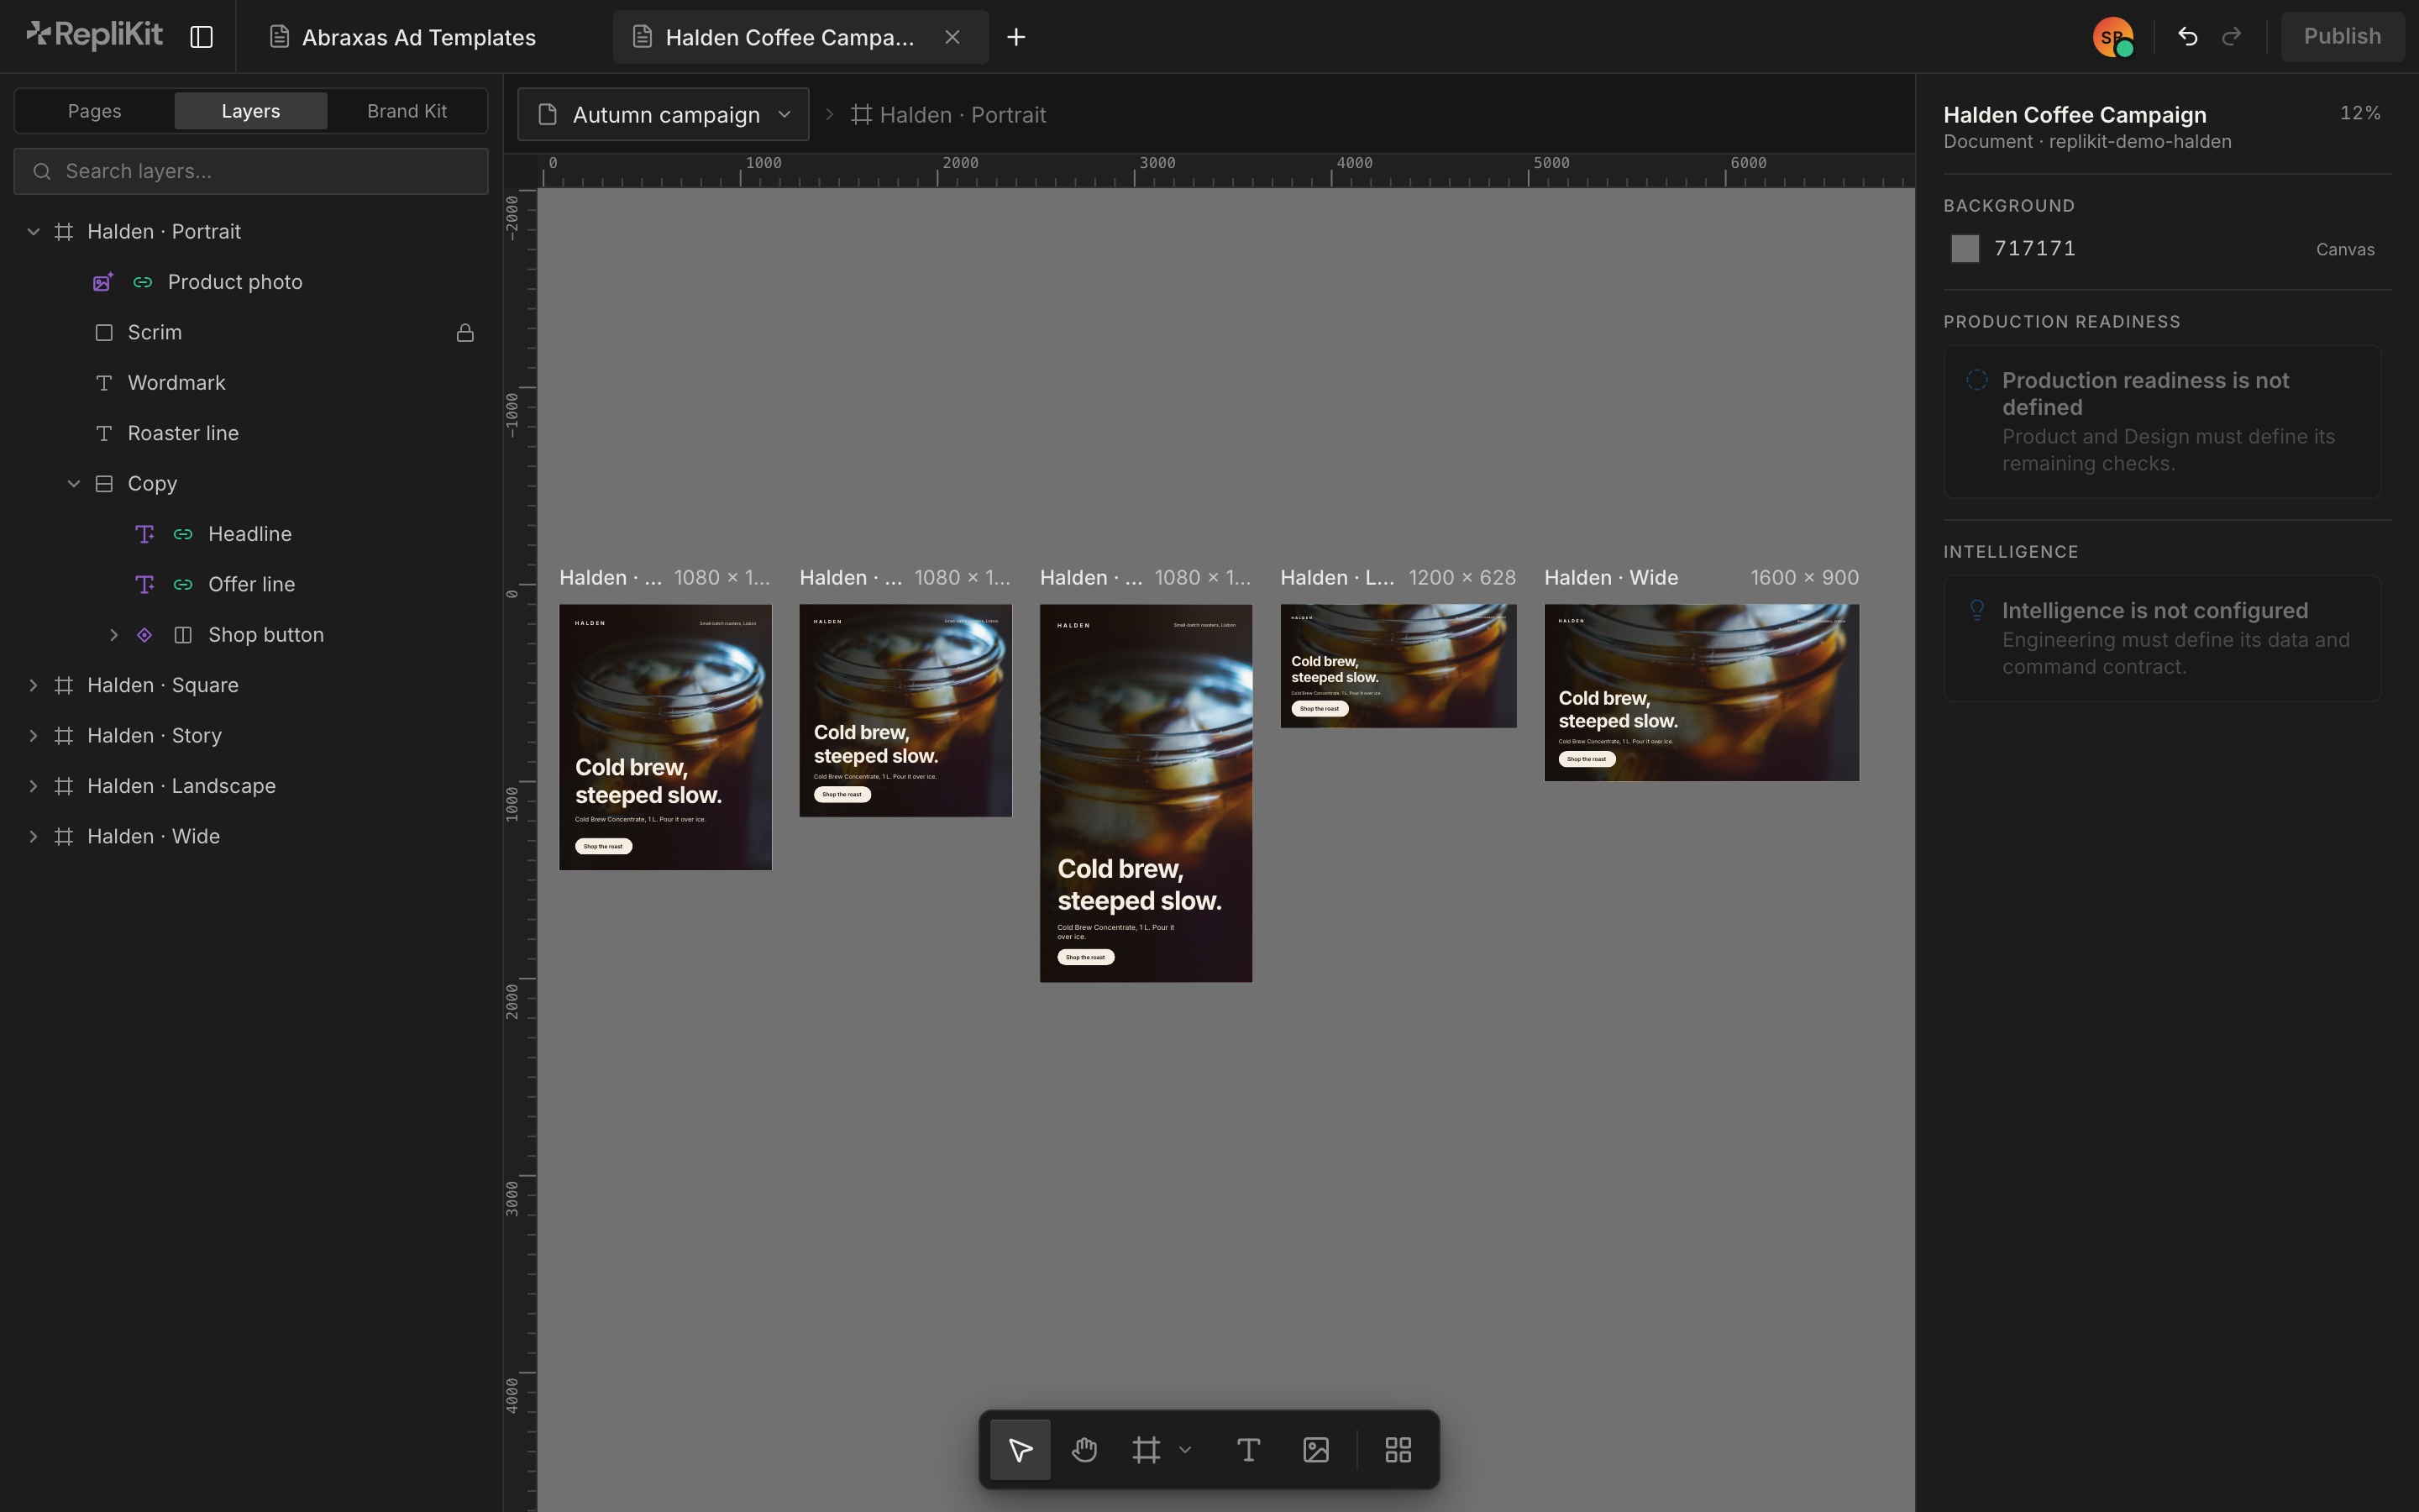Open the Autumn campaign page dropdown
Screen dimensions: 2419x1512
pos(664,115)
